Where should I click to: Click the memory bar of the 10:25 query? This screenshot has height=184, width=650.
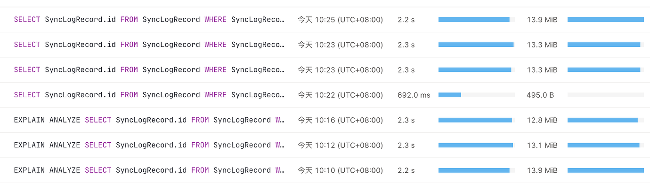(605, 20)
